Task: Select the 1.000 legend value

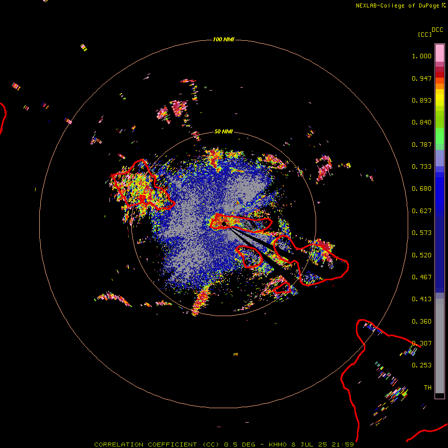Action: [x=422, y=56]
